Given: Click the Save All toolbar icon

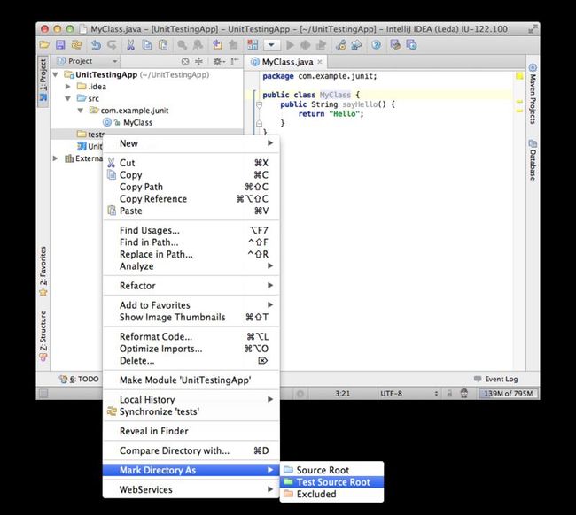Looking at the screenshot, I should coord(60,45).
